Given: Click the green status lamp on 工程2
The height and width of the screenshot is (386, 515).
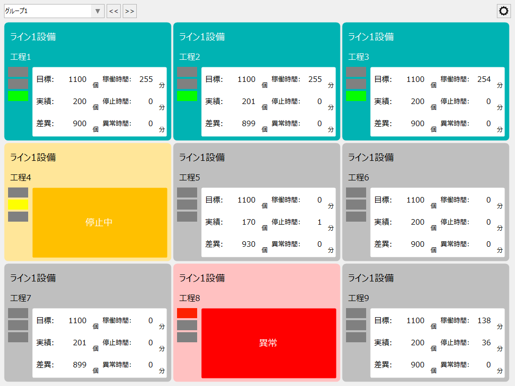Looking at the screenshot, I should coord(187,95).
